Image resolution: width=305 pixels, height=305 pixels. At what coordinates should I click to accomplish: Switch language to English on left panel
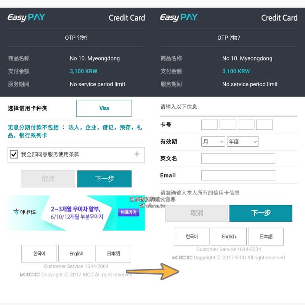click(76, 254)
